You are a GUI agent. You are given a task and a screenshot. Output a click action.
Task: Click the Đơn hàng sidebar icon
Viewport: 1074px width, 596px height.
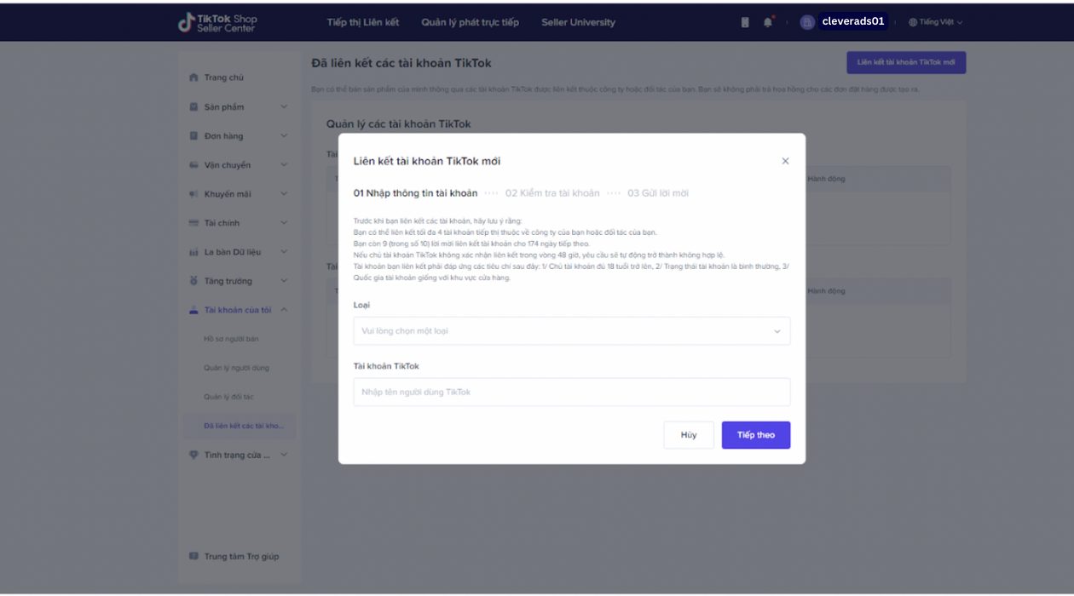(193, 135)
